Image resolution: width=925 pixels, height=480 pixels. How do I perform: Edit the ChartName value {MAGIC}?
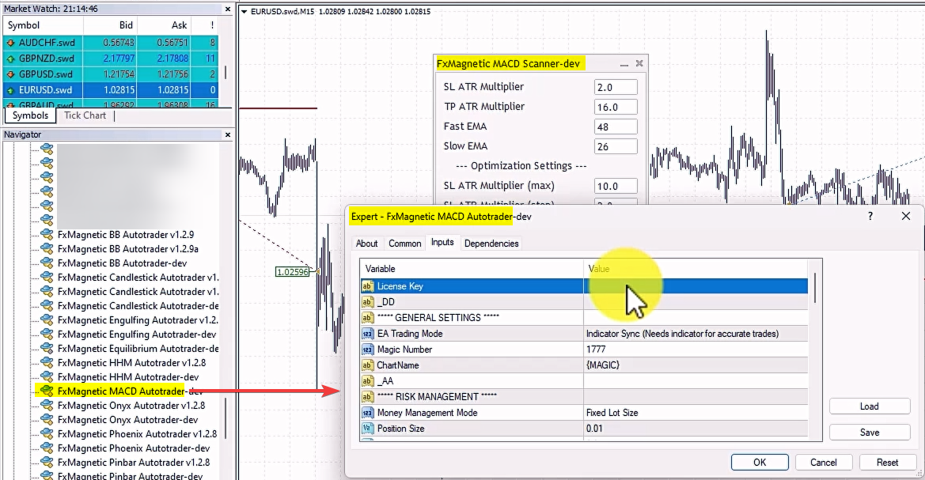click(x=696, y=365)
